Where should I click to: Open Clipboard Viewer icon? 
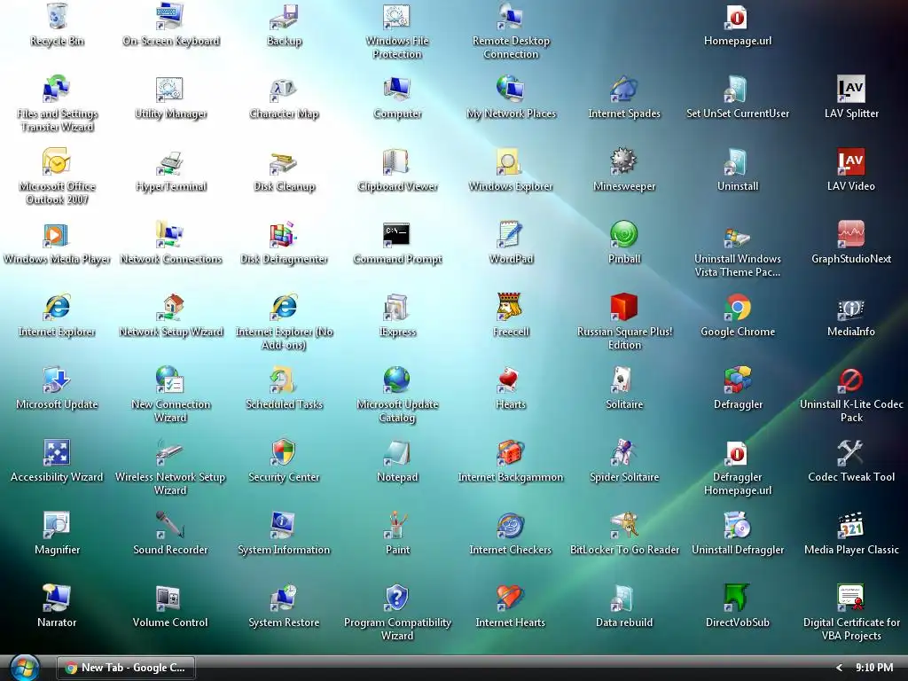(x=397, y=161)
